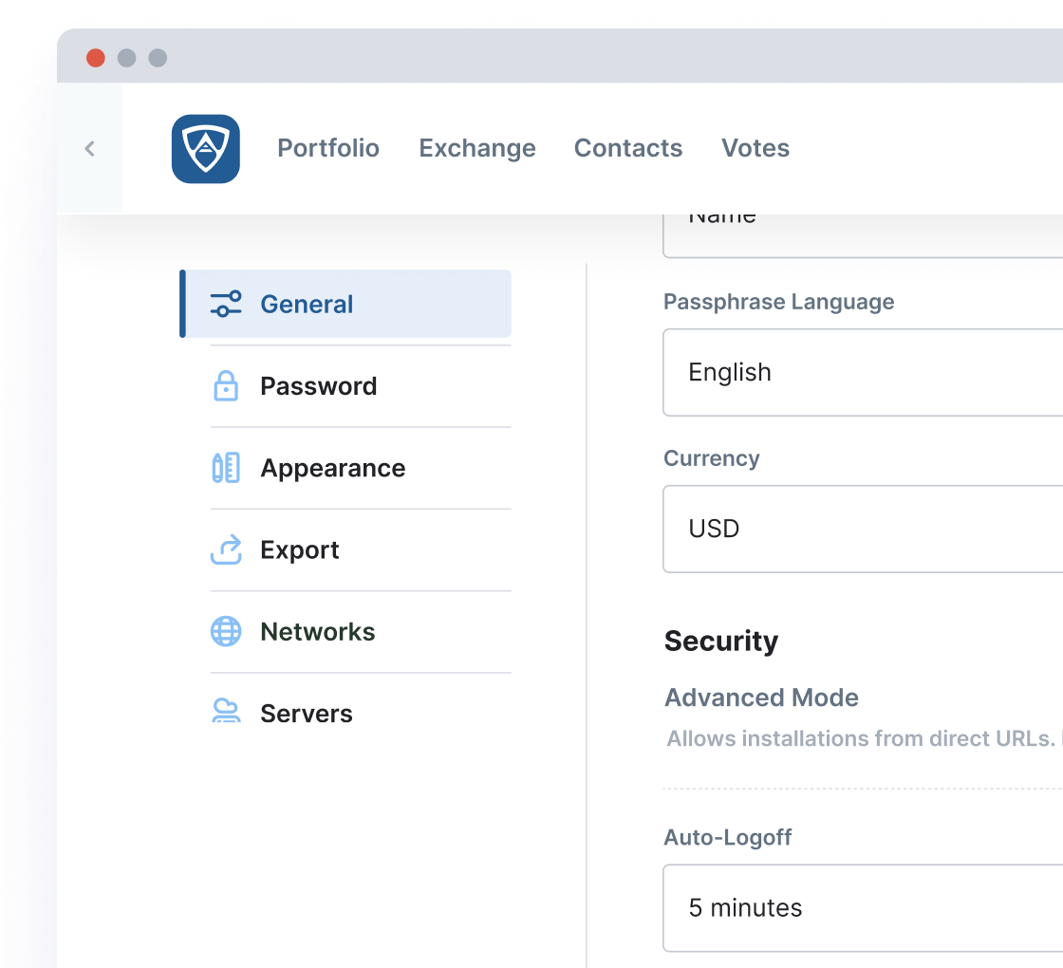The height and width of the screenshot is (968, 1063).
Task: Select the Appearance settings entry
Action: pyautogui.click(x=333, y=467)
